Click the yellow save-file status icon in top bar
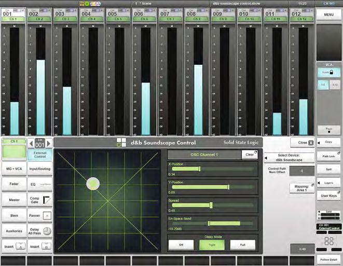Screen dimensions: 343x266 tap(81, 4)
